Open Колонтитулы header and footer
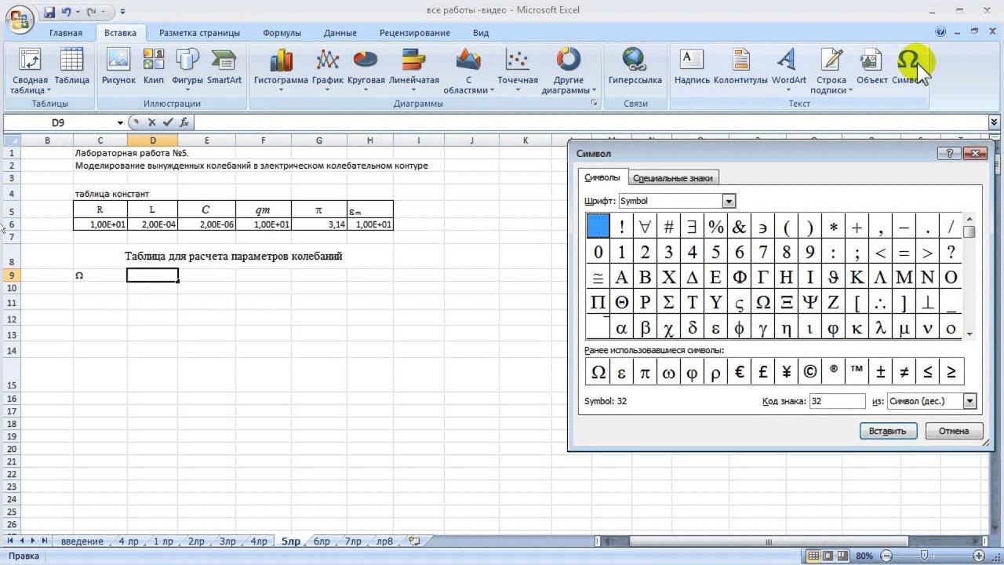1004x565 pixels. click(x=740, y=67)
